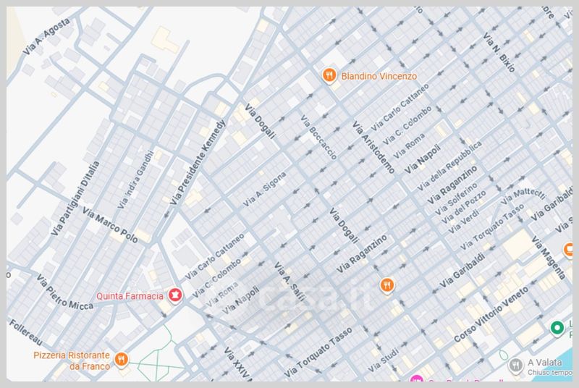Open the Blandino Vincenzo place label
The image size is (579, 388).
(x=376, y=75)
